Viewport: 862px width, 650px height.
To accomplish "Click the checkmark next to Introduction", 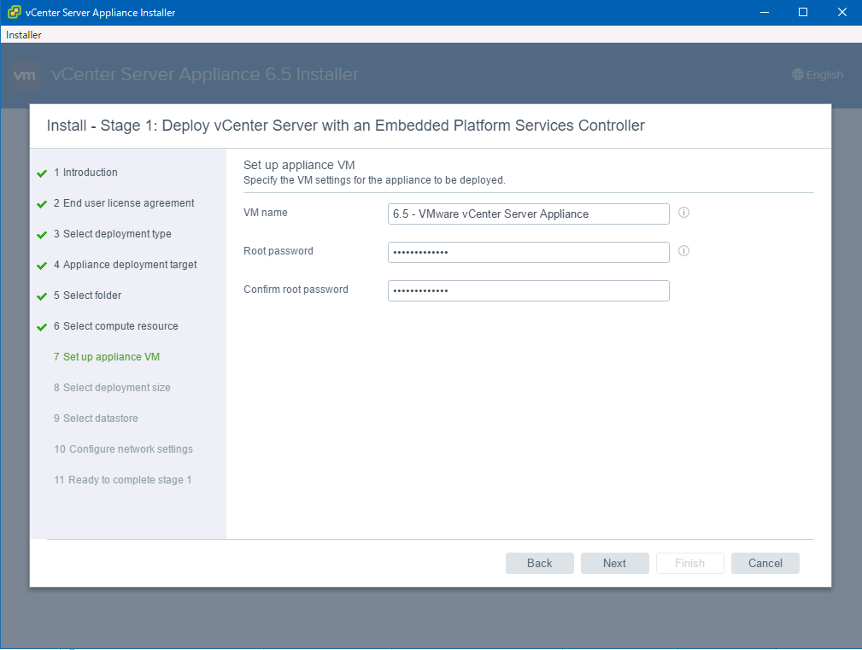I will (42, 173).
